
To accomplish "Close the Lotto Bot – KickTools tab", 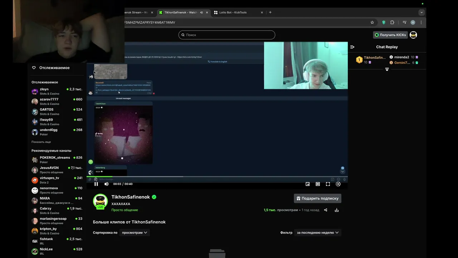I will [262, 12].
